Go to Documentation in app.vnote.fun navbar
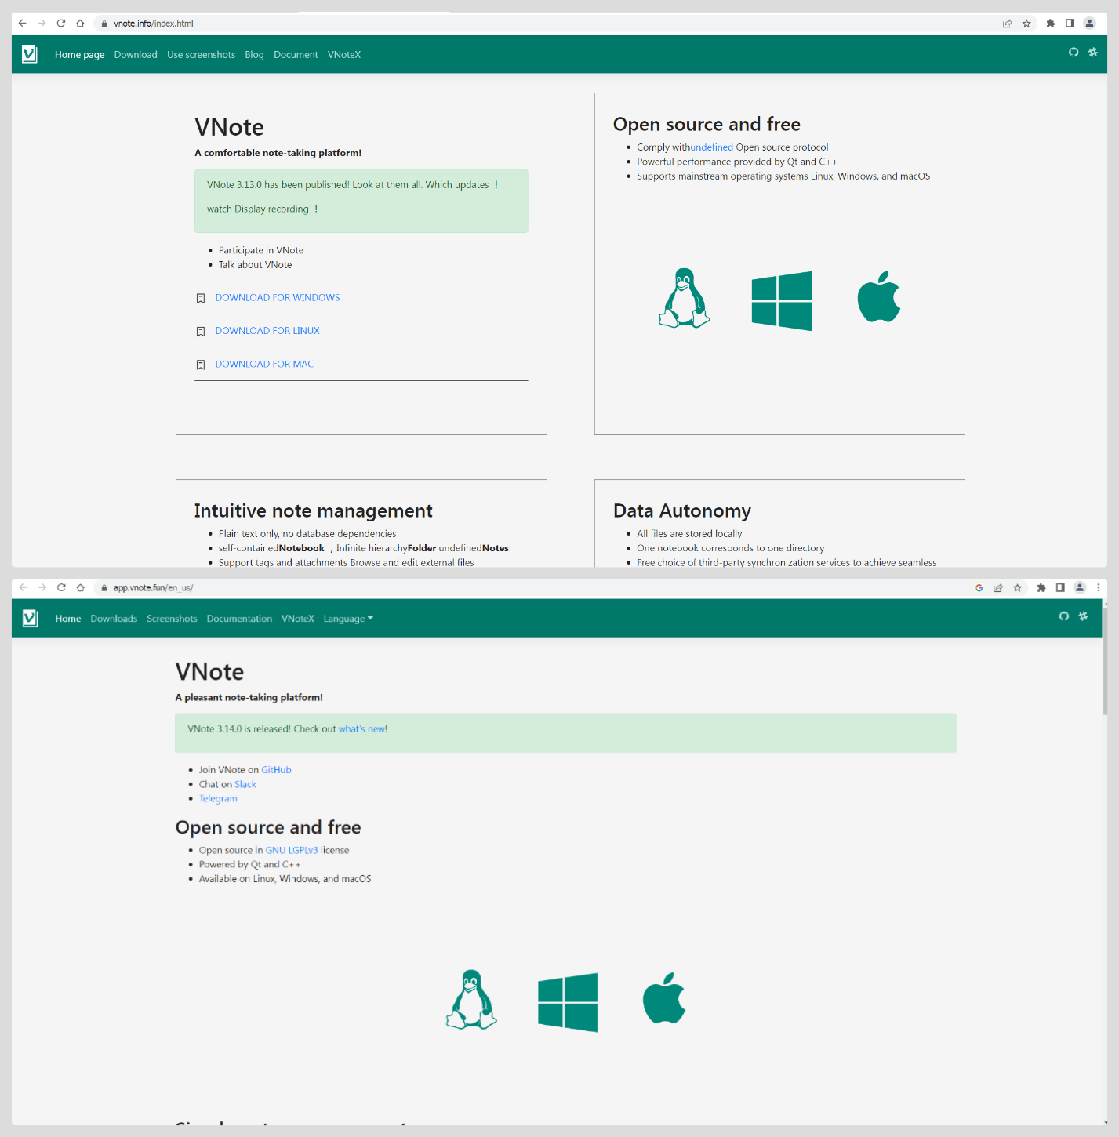Screen dimensions: 1119x1137 point(239,619)
